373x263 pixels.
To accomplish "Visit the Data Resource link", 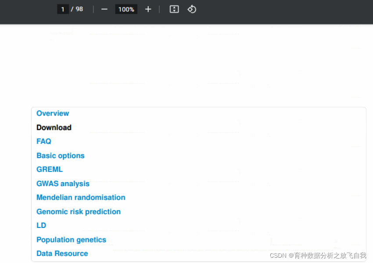I will (x=62, y=254).
